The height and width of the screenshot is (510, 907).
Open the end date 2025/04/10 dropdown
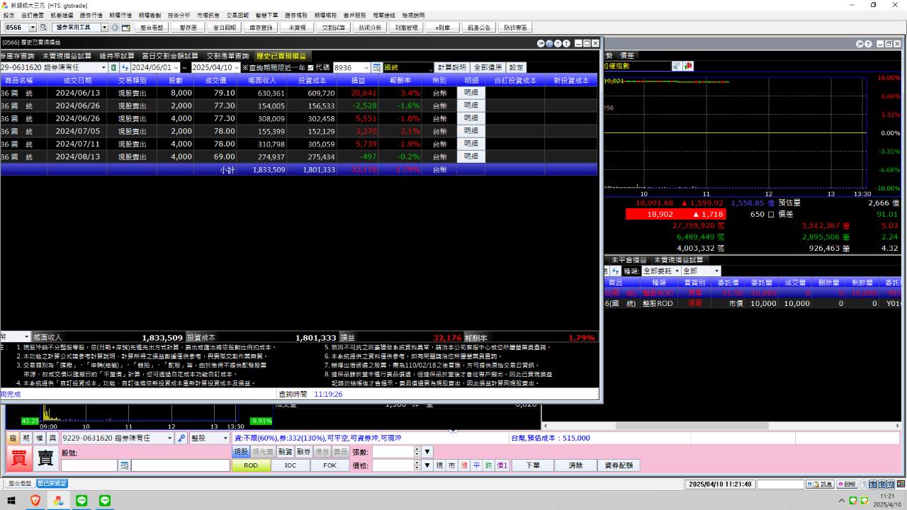(236, 67)
